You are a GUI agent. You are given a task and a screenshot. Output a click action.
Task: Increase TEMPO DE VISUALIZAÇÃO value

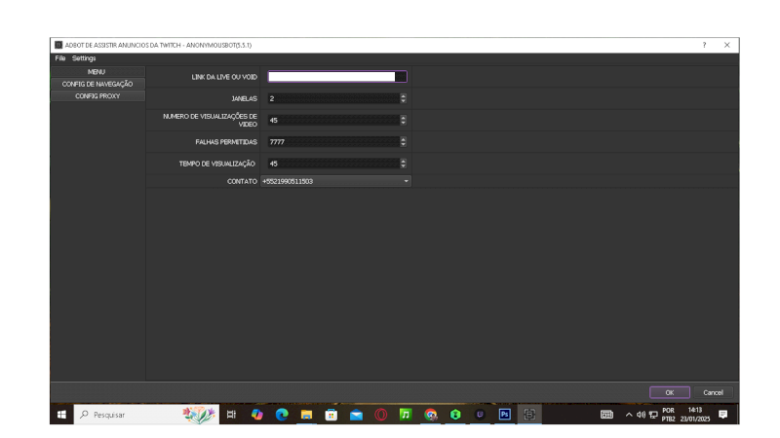pos(403,161)
